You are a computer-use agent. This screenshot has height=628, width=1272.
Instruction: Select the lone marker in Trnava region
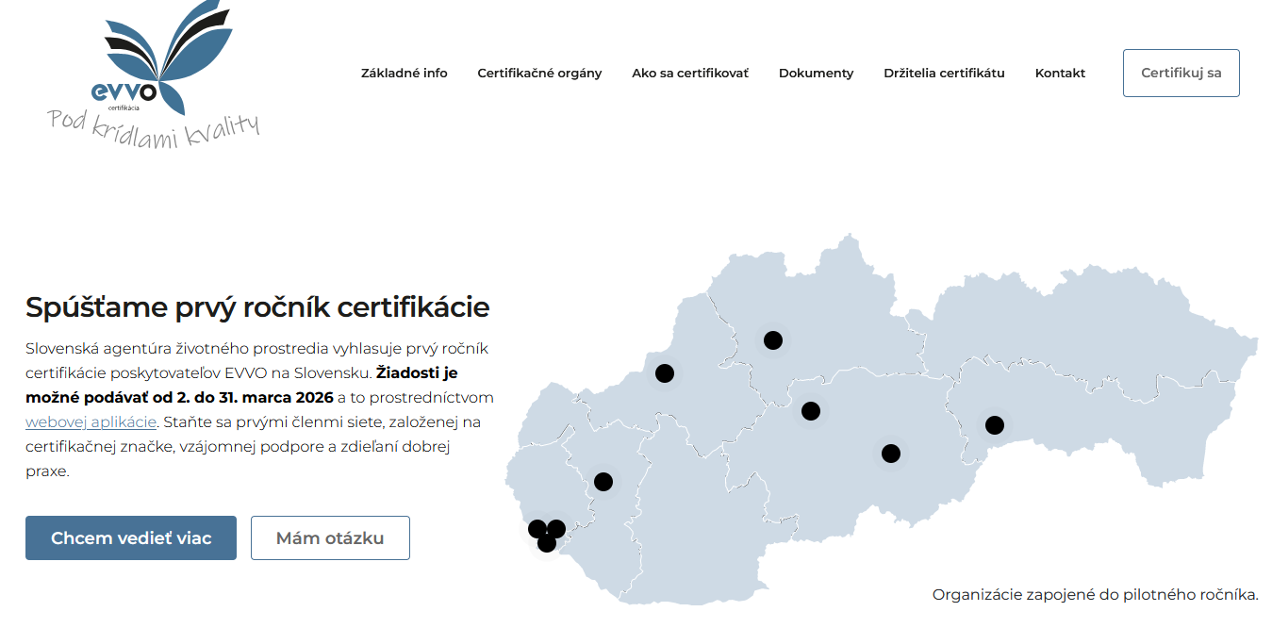click(x=603, y=482)
